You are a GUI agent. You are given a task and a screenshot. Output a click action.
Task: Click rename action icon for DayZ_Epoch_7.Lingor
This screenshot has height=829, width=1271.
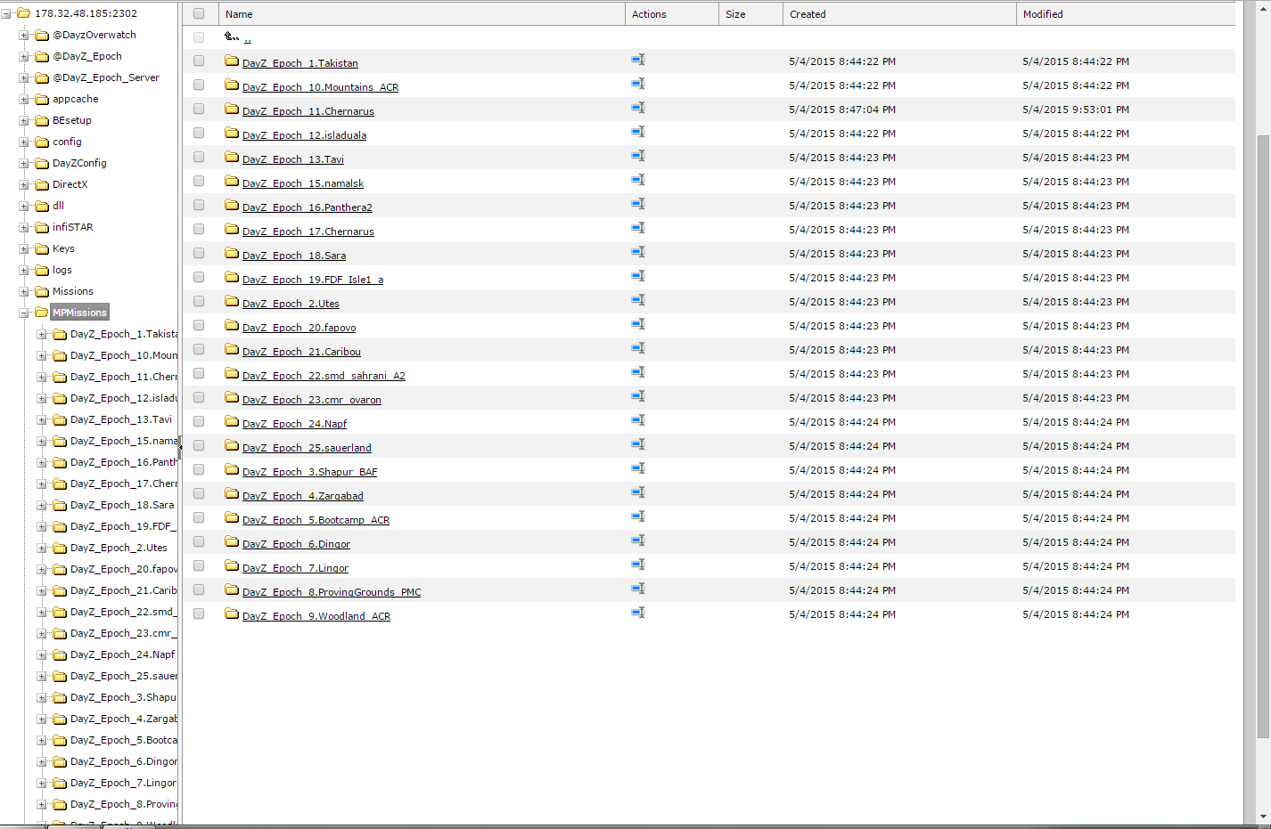pyautogui.click(x=638, y=565)
